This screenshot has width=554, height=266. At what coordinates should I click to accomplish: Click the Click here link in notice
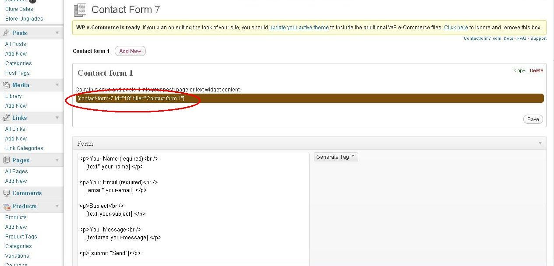pyautogui.click(x=456, y=27)
